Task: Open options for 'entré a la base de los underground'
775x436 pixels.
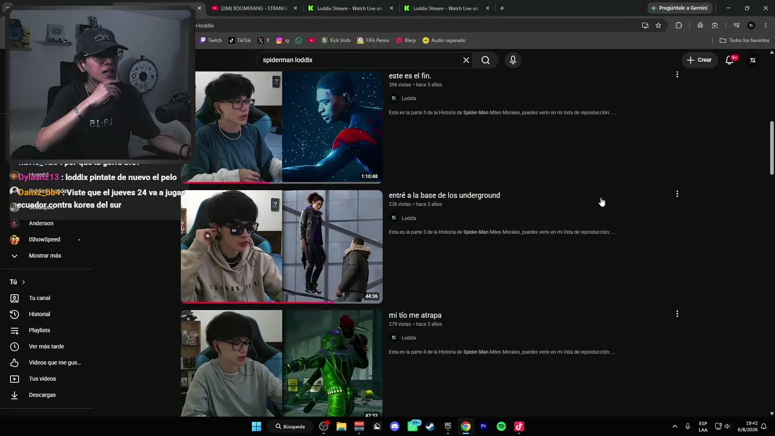Action: tap(677, 194)
